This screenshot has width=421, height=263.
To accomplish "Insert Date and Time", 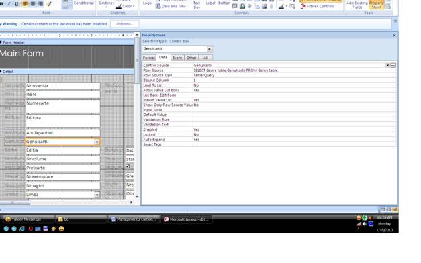I will coord(171,6).
